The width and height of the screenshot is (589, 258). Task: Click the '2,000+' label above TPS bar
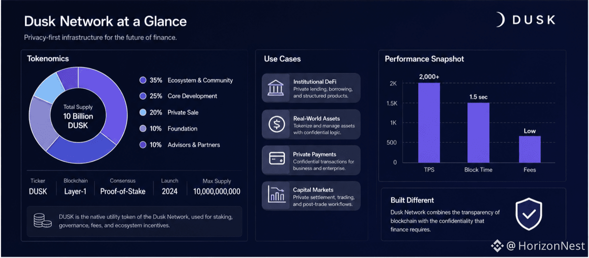tap(429, 77)
